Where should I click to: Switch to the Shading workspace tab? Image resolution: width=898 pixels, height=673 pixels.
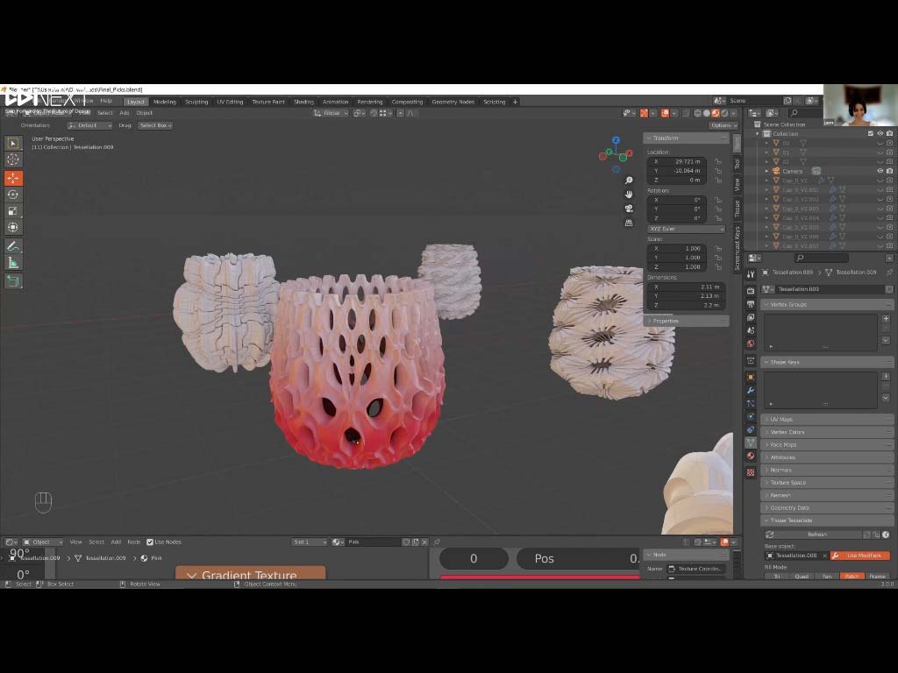(303, 102)
